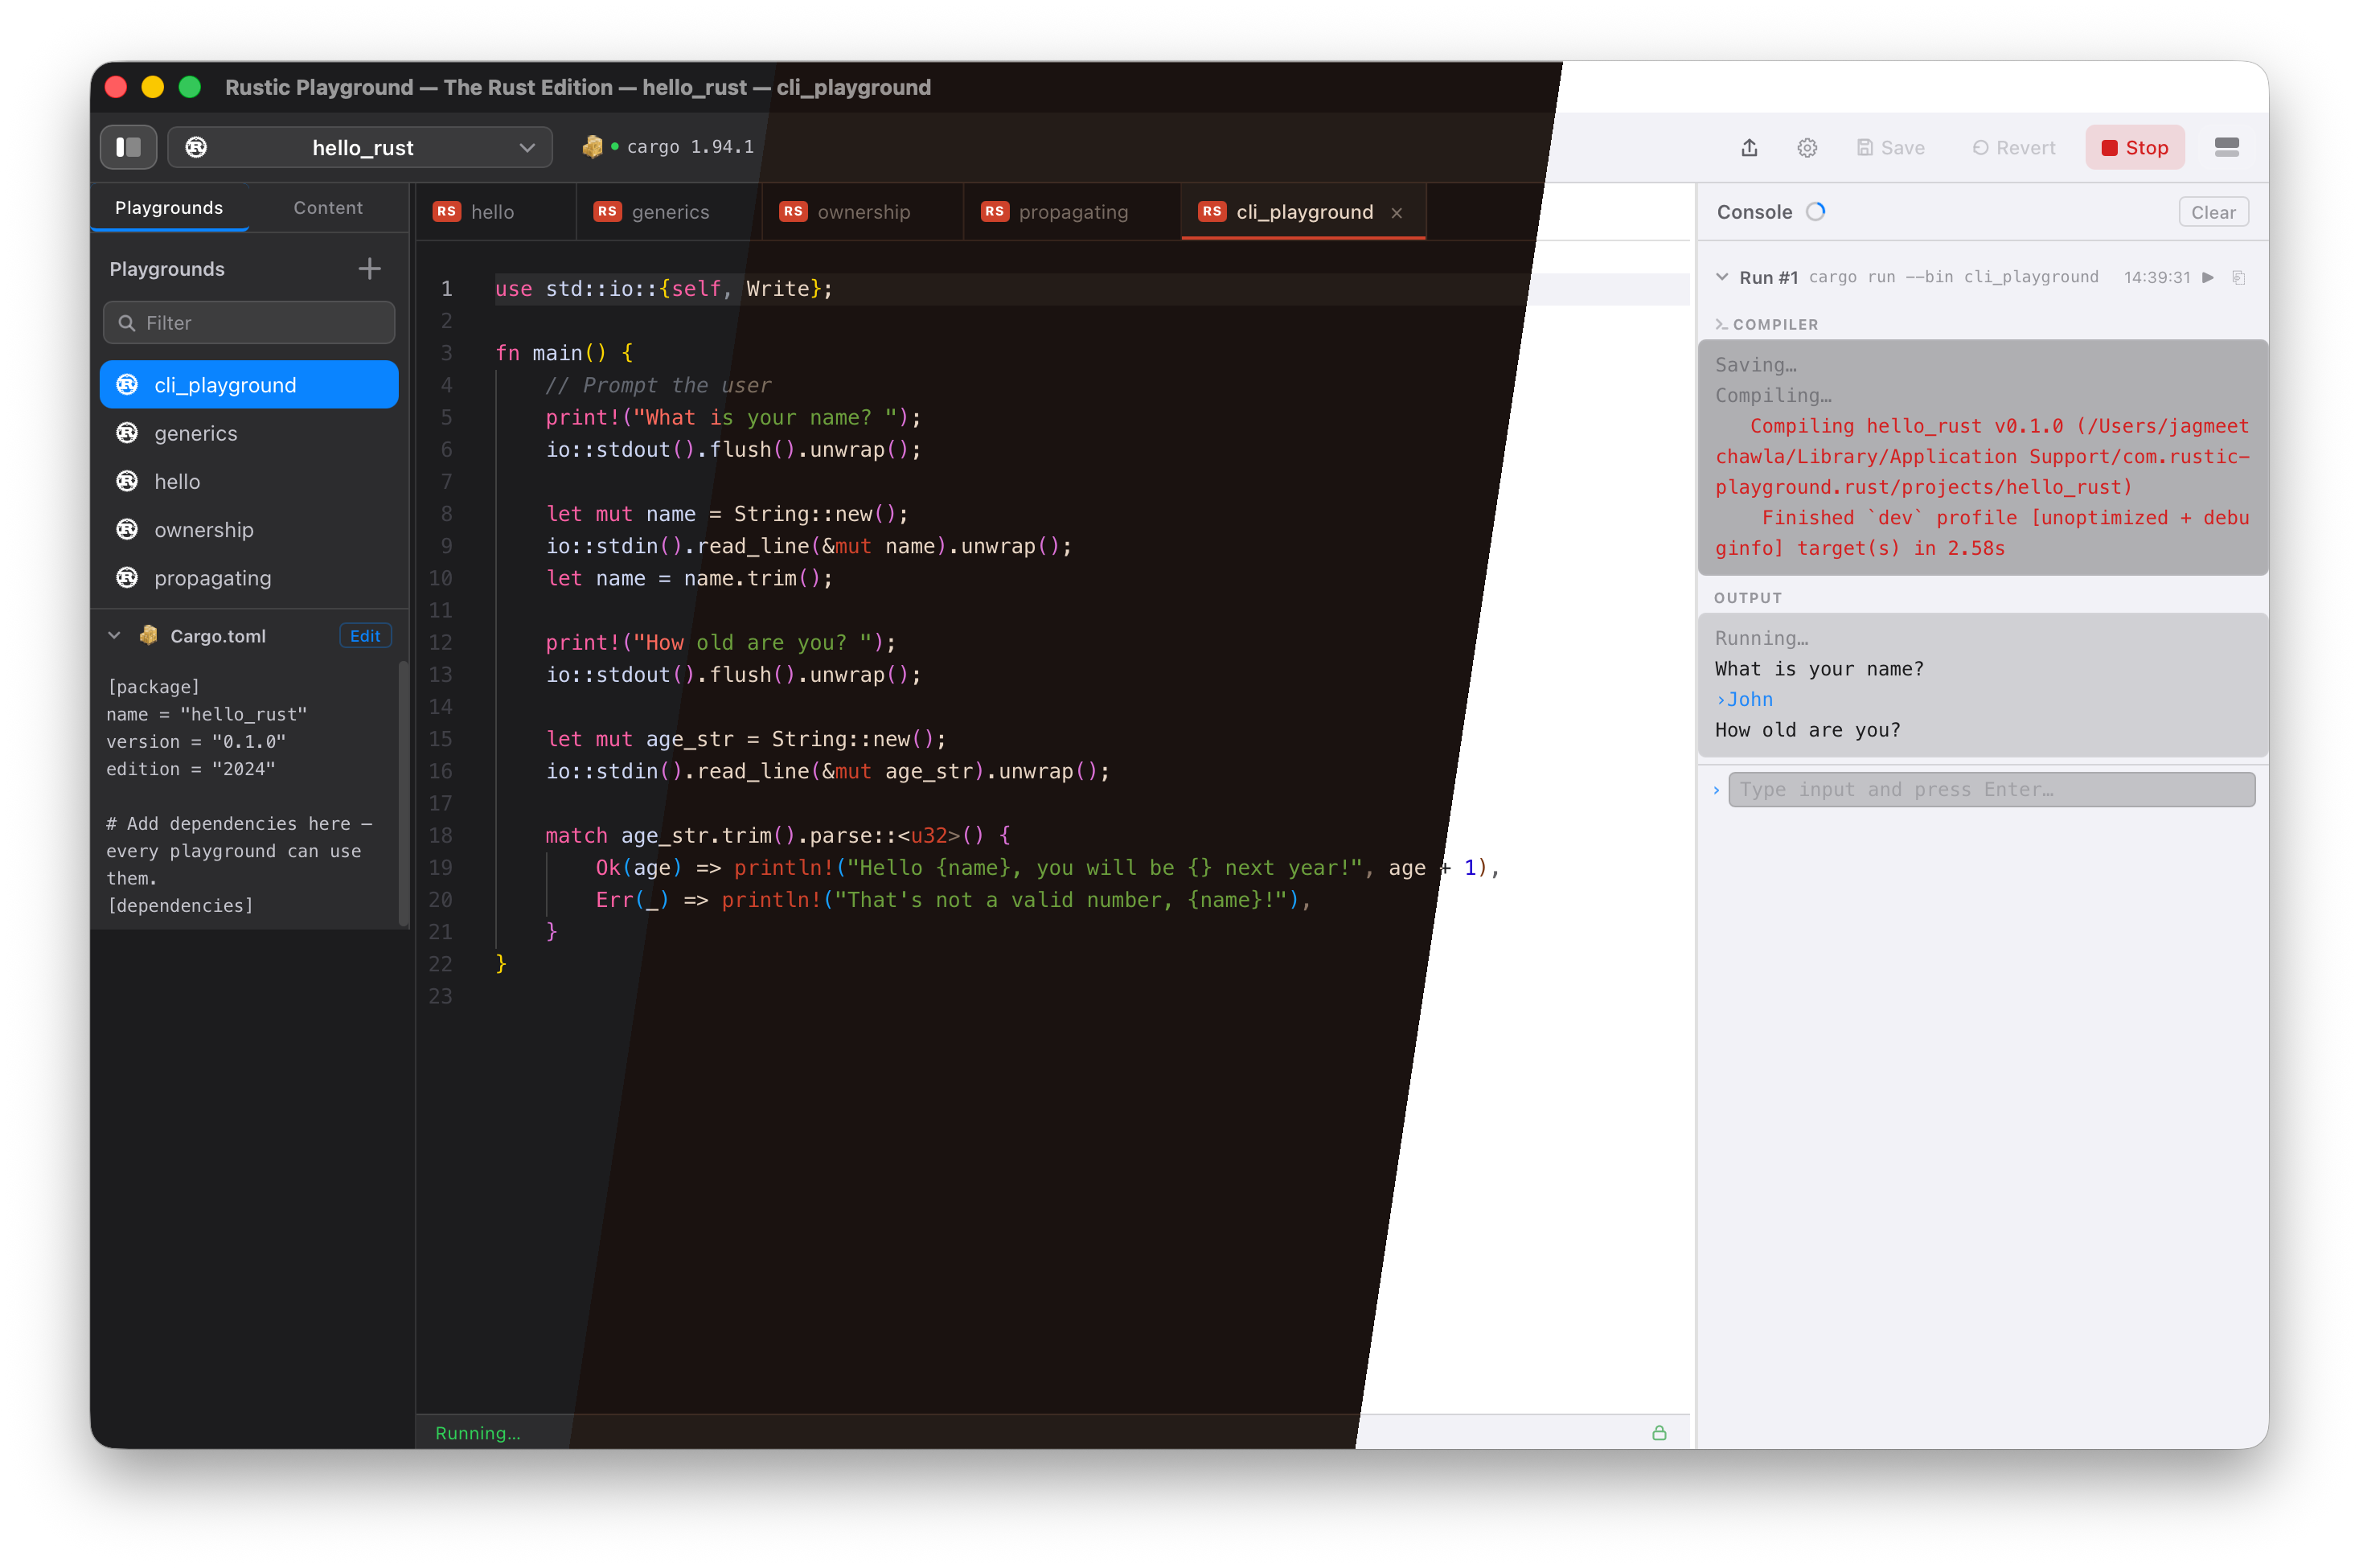This screenshot has height=1568, width=2359.
Task: Copy Run #1 output with the copy icon
Action: (2240, 278)
